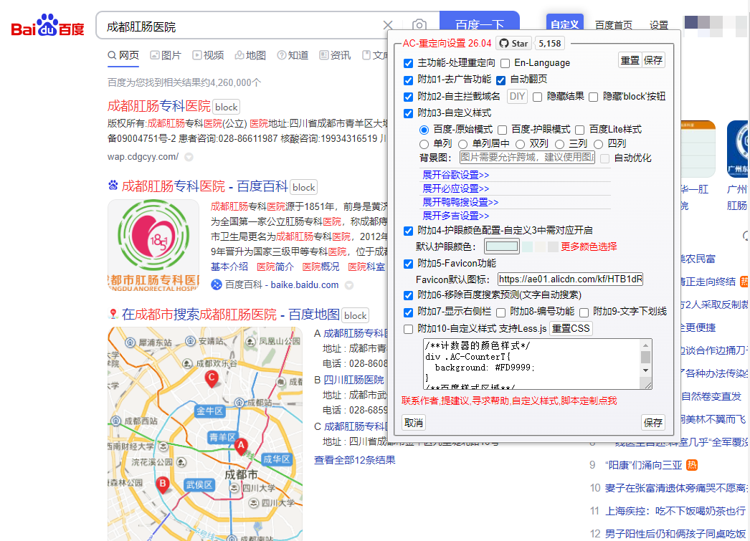Screen dimensions: 750x541
Task: Toggle 附加2-自主拦截域名 checkbox
Action: 408,97
